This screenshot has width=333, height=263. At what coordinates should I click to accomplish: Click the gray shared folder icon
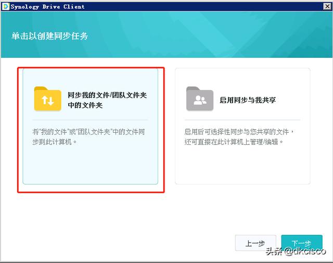pyautogui.click(x=200, y=98)
